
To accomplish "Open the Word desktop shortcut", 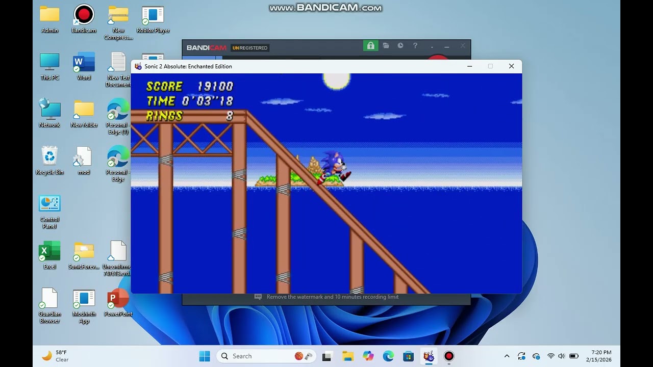I will [84, 67].
